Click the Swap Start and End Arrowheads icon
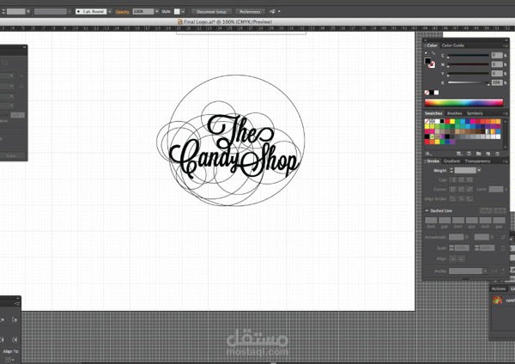The height and width of the screenshot is (364, 515). [x=503, y=237]
